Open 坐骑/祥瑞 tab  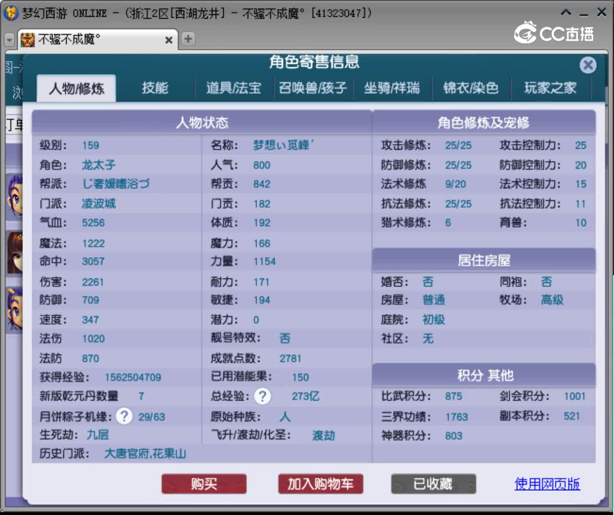coord(392,88)
